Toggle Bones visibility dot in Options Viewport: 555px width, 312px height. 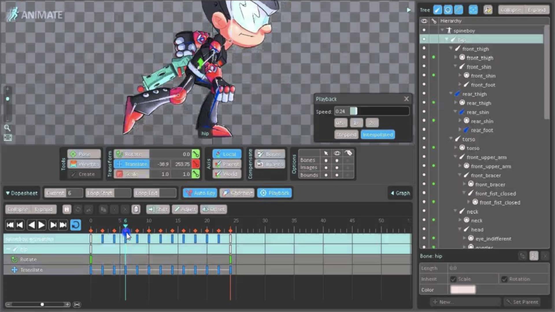[337, 160]
